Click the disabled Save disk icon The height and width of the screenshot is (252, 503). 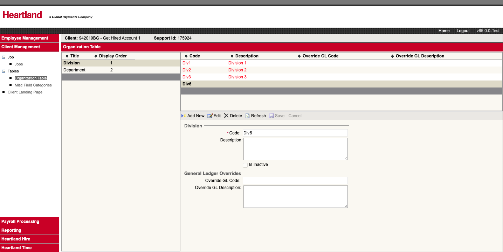[271, 115]
